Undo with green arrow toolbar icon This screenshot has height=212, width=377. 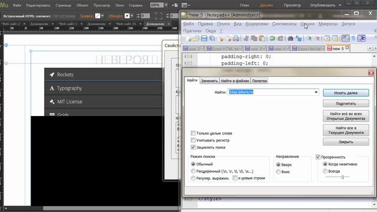pos(272,38)
